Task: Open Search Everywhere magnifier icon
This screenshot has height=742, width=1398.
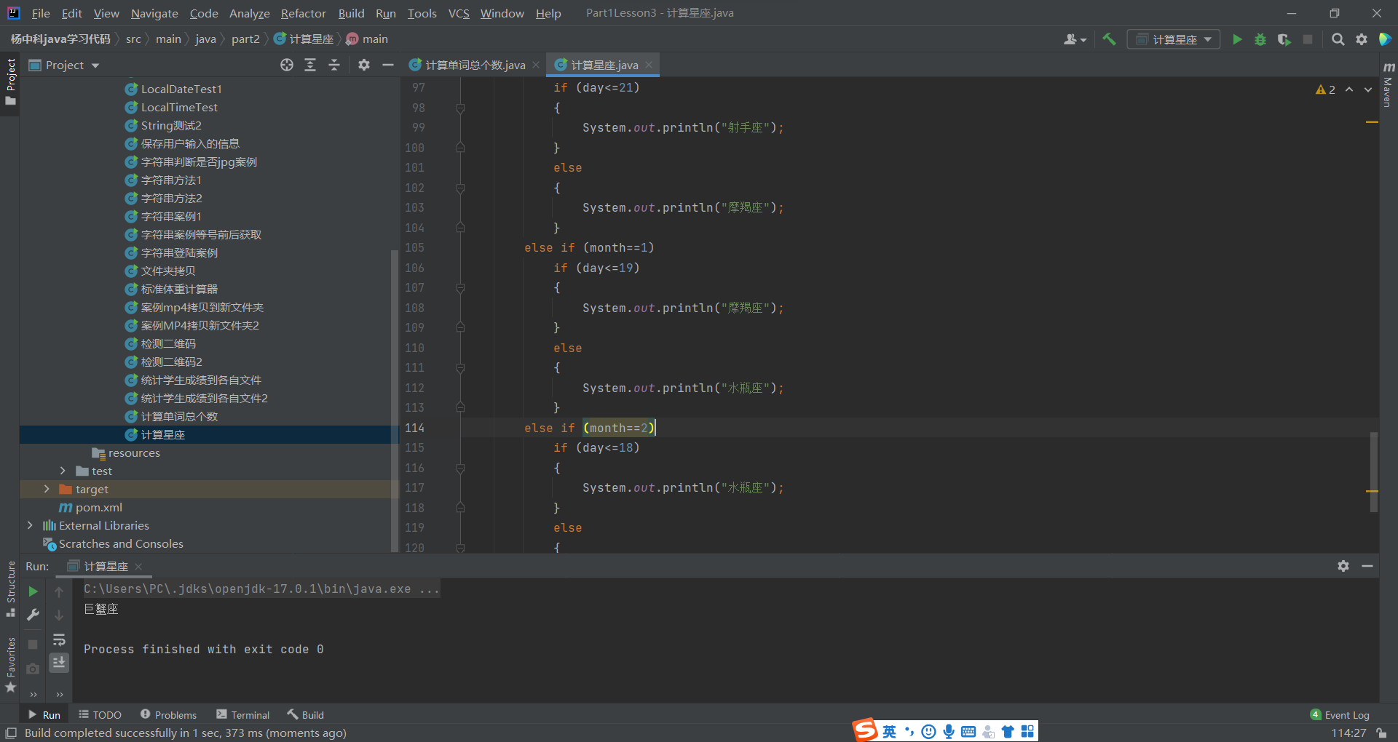Action: pyautogui.click(x=1338, y=39)
